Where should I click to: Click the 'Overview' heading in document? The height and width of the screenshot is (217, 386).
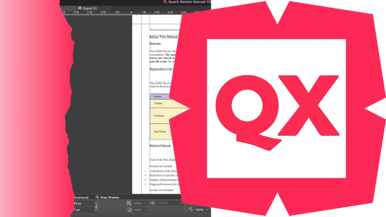pos(155,44)
